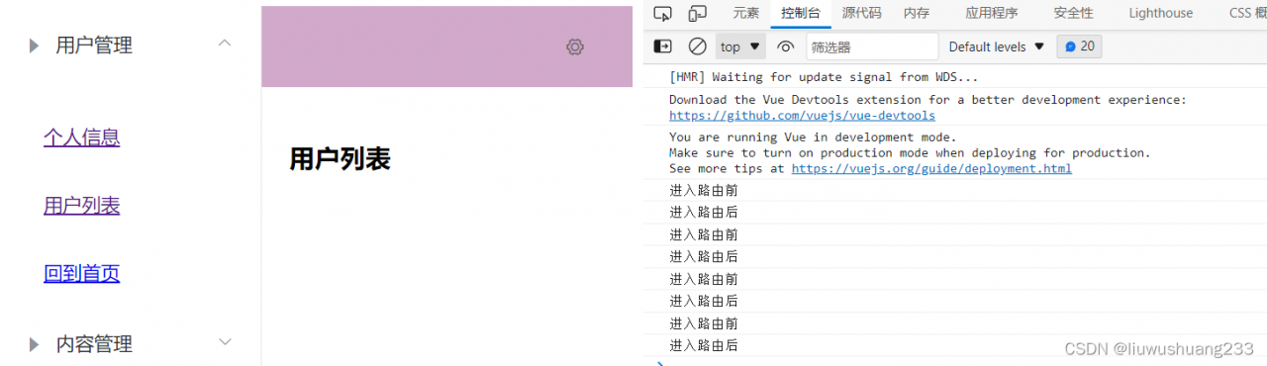Switch to the 控制台 tab

pos(801,13)
